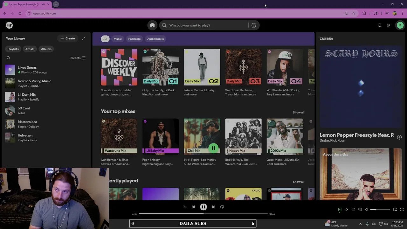The height and width of the screenshot is (229, 407).
Task: Open the Queue icon
Action: (x=353, y=210)
